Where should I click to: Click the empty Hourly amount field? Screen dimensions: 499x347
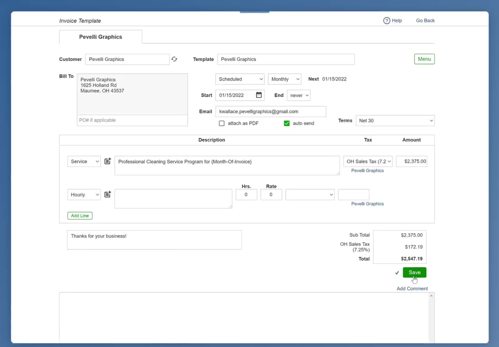click(x=354, y=195)
